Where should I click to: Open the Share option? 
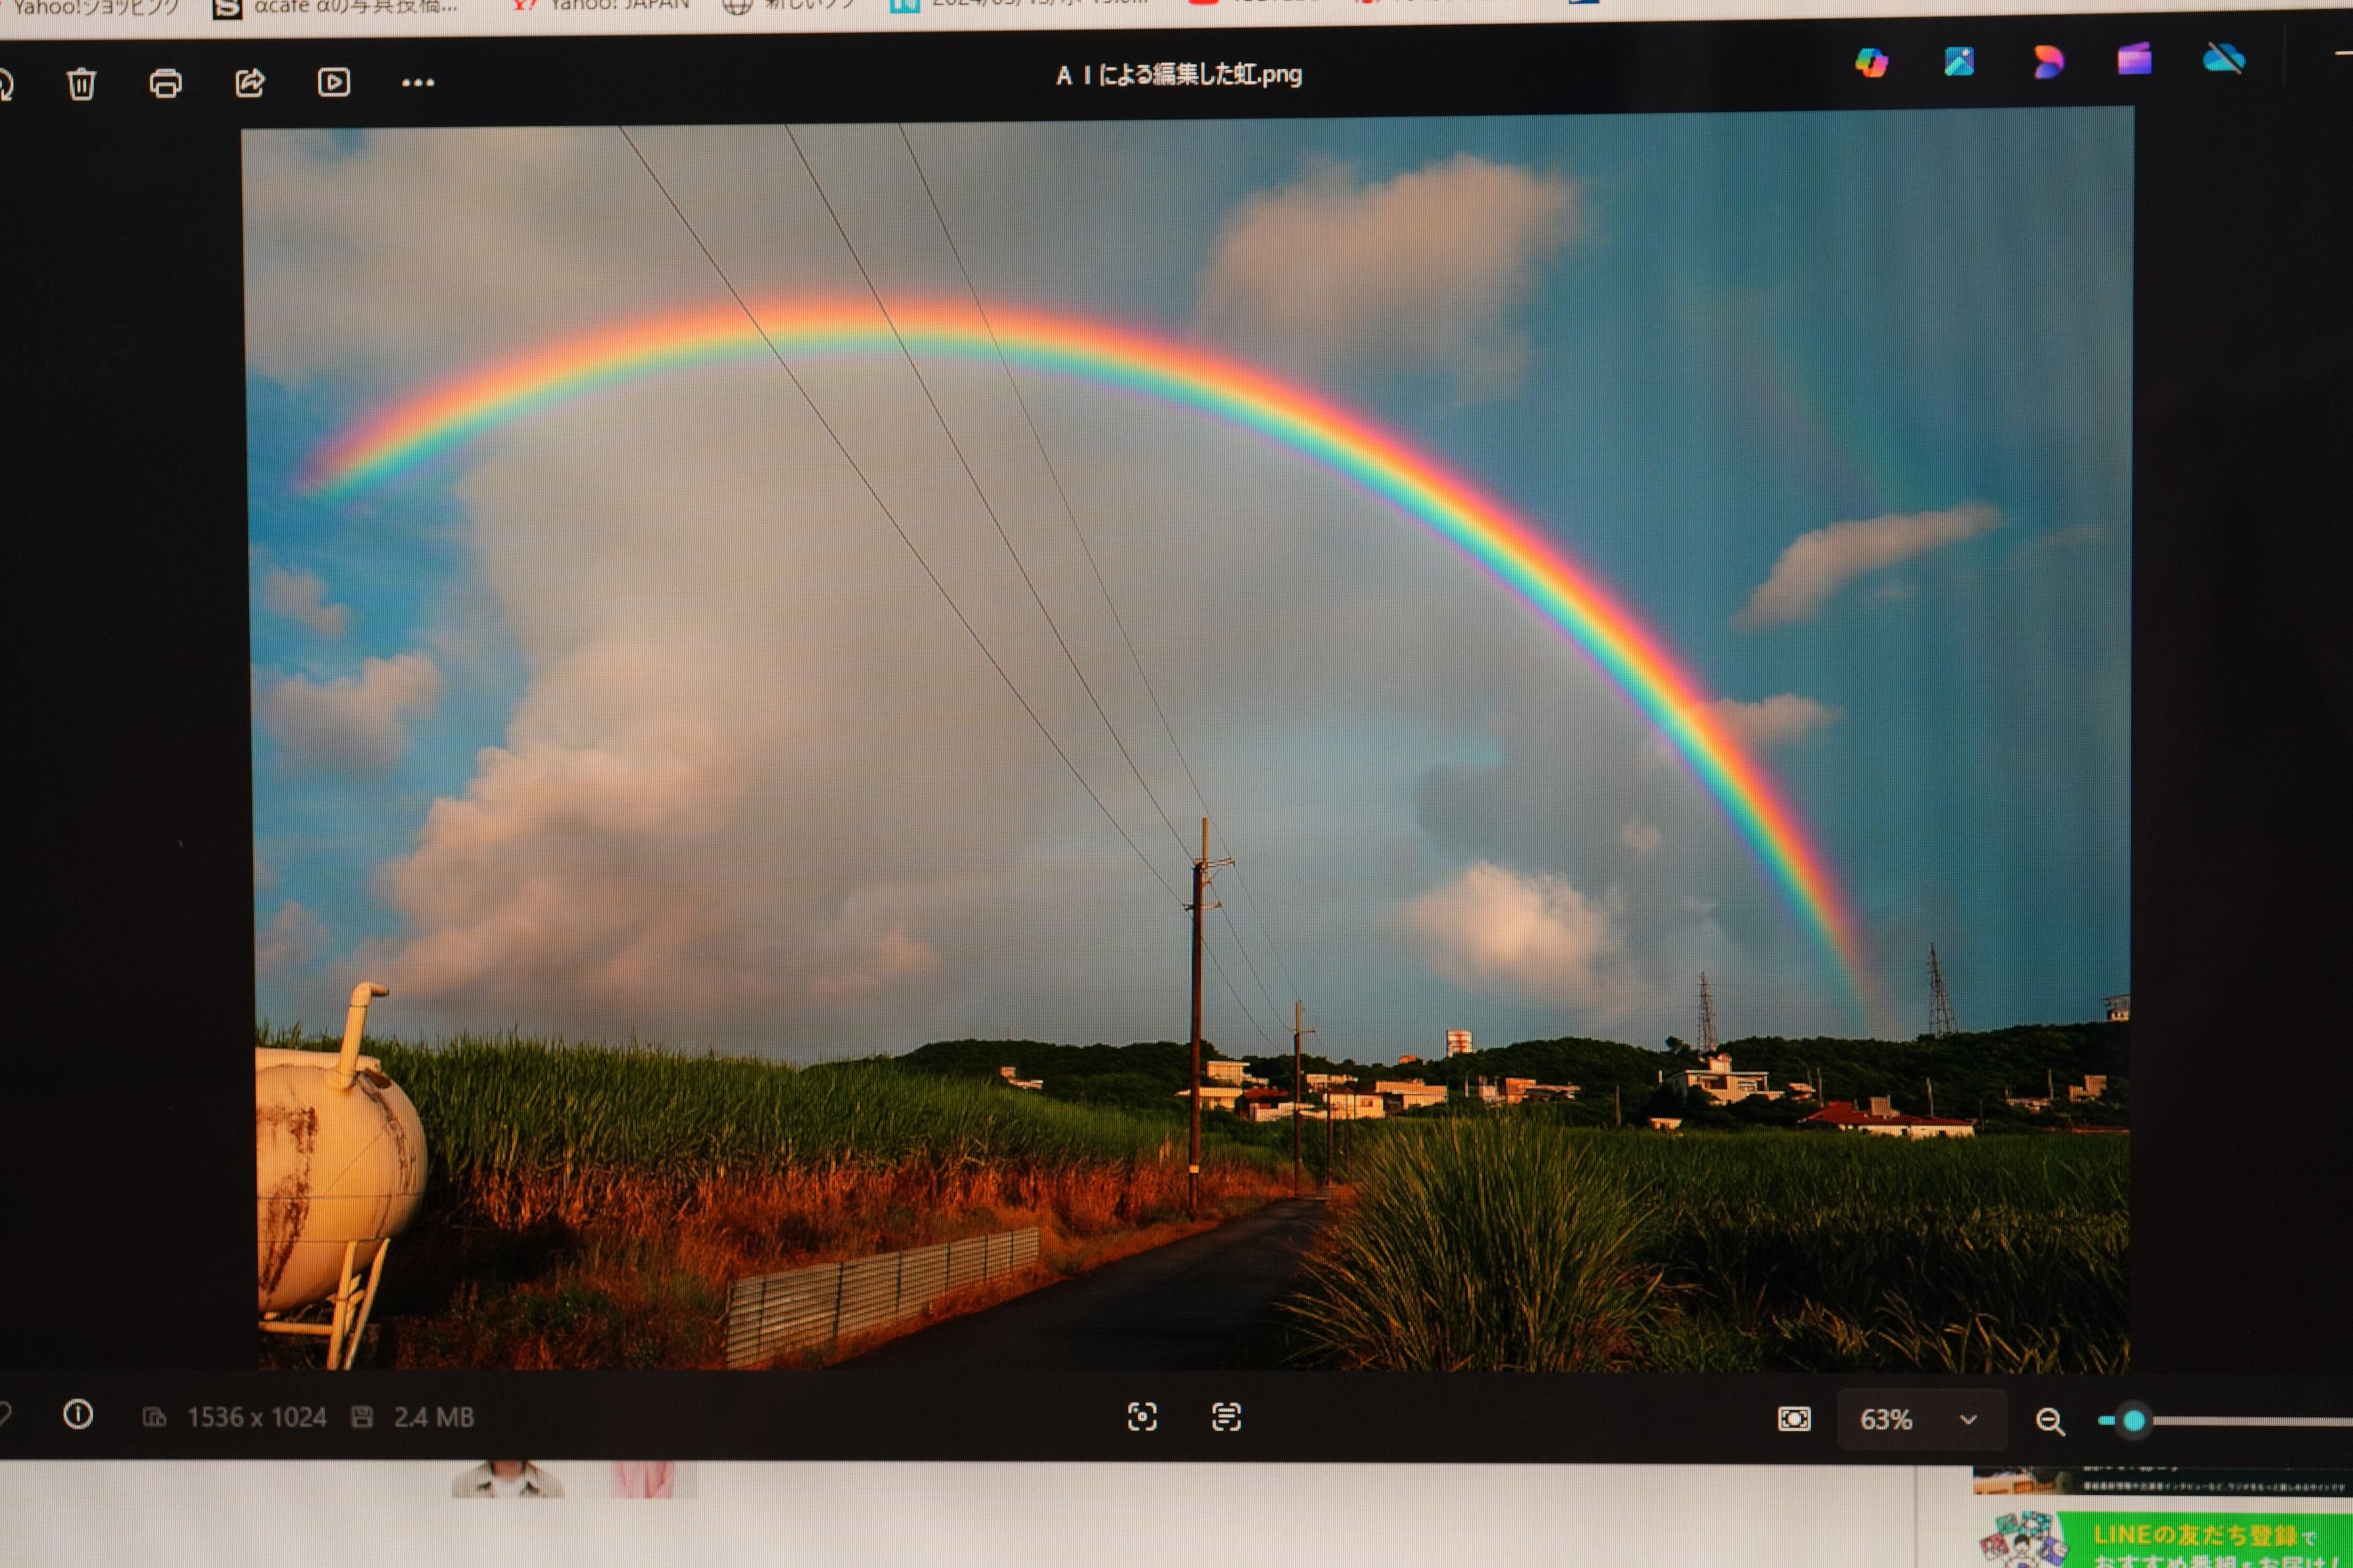click(x=249, y=83)
